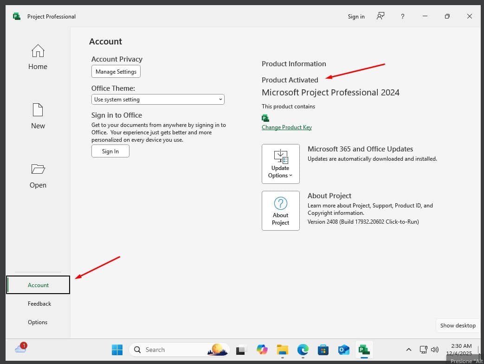Click the Change Product Key link
Screen dimensions: 484x364
click(x=286, y=127)
